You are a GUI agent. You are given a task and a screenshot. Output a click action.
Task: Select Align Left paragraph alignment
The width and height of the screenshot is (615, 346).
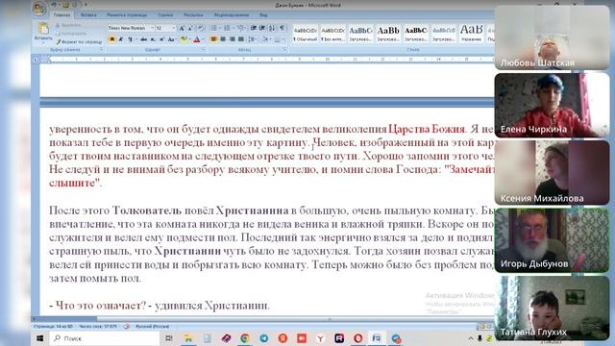[214, 39]
